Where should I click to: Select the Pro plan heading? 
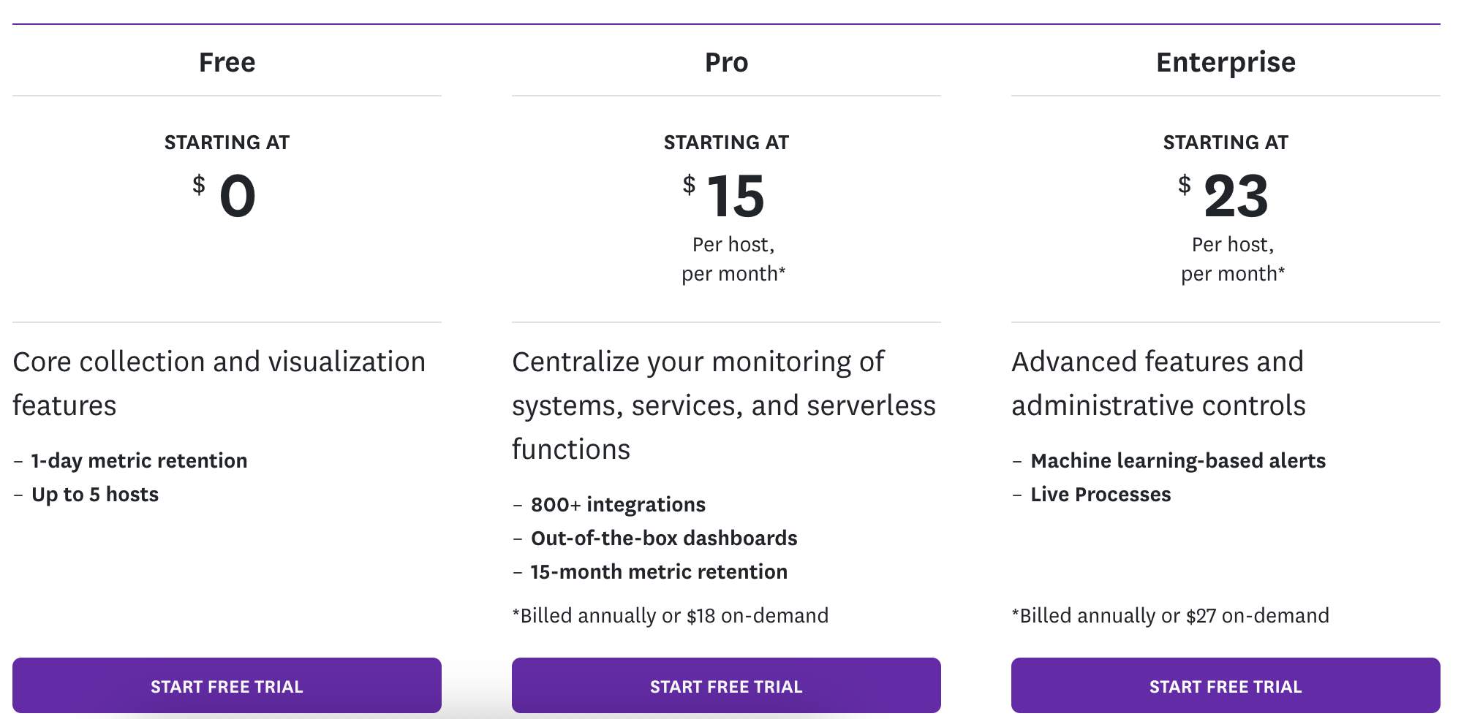coord(726,62)
